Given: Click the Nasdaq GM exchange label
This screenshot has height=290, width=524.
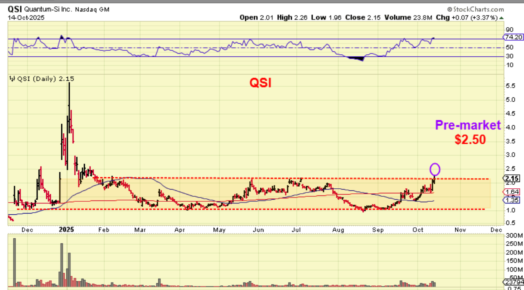Looking at the screenshot, I should (92, 9).
